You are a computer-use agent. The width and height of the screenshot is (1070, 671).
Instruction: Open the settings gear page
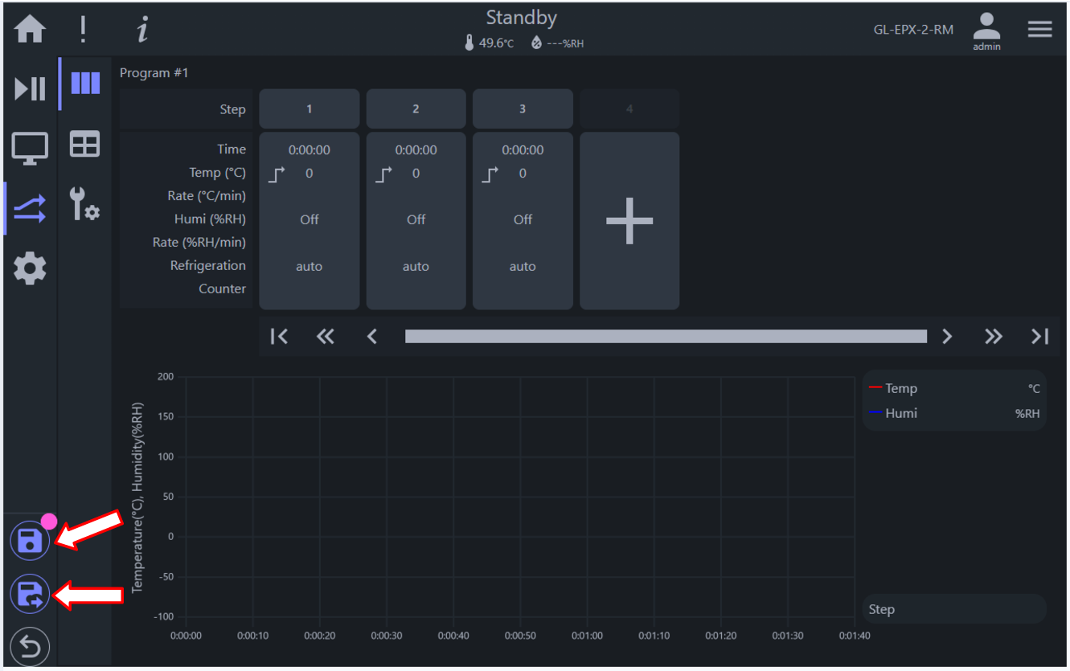point(30,268)
